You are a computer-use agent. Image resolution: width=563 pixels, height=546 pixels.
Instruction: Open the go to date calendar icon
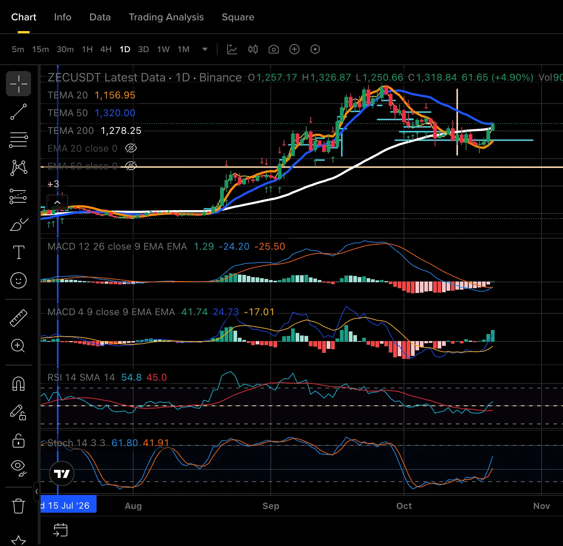[60, 530]
